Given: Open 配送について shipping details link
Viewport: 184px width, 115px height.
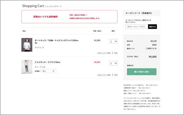Looking at the screenshot, I should [x=139, y=91].
